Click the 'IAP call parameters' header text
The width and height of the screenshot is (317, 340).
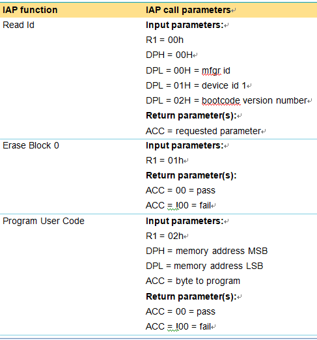188,10
